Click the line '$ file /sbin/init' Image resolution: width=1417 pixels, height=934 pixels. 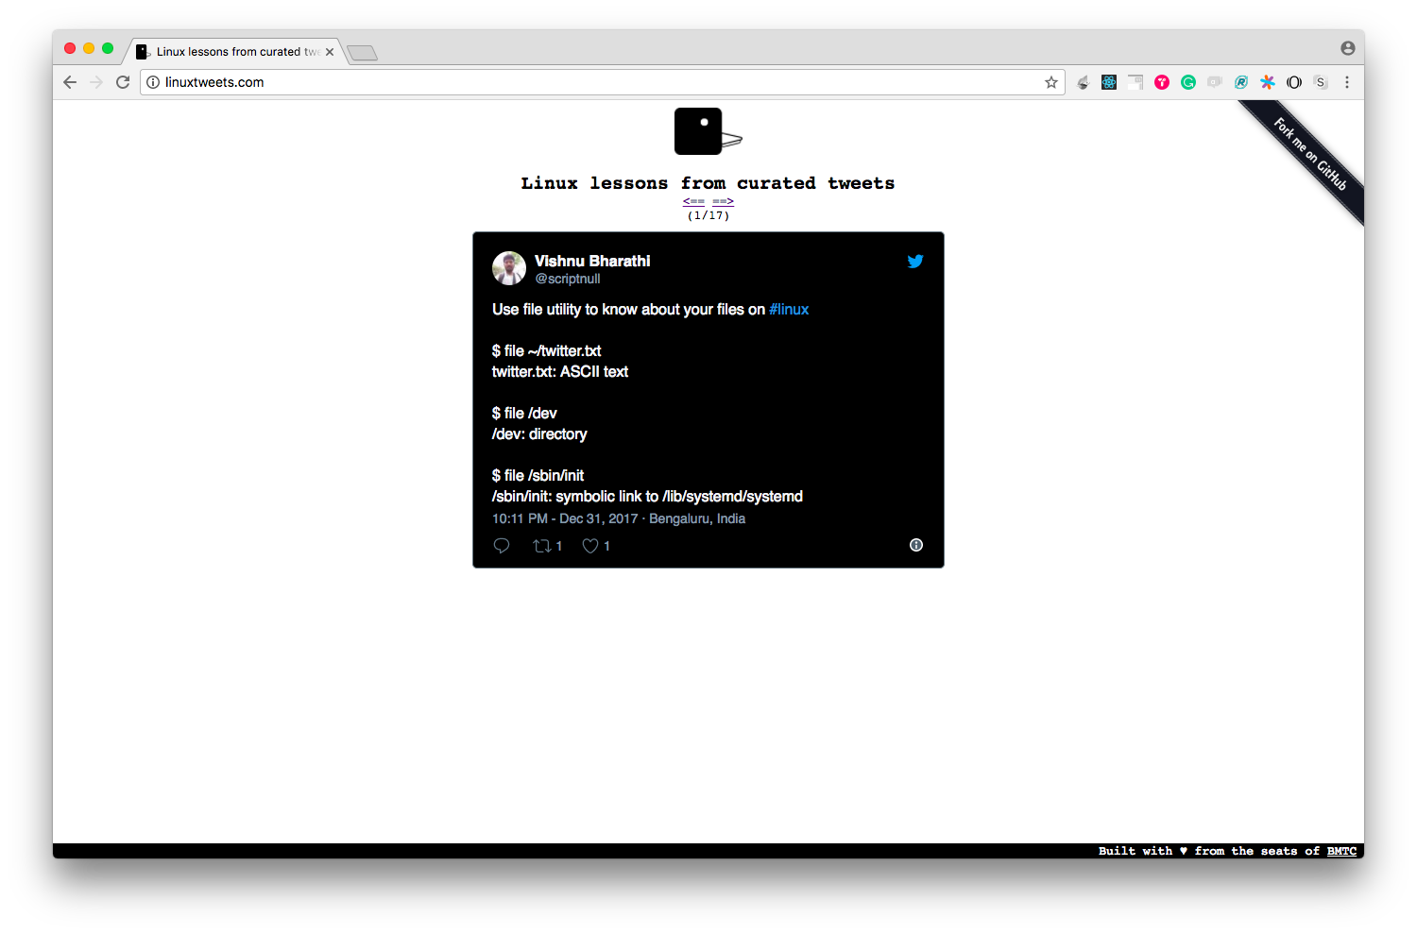(538, 476)
